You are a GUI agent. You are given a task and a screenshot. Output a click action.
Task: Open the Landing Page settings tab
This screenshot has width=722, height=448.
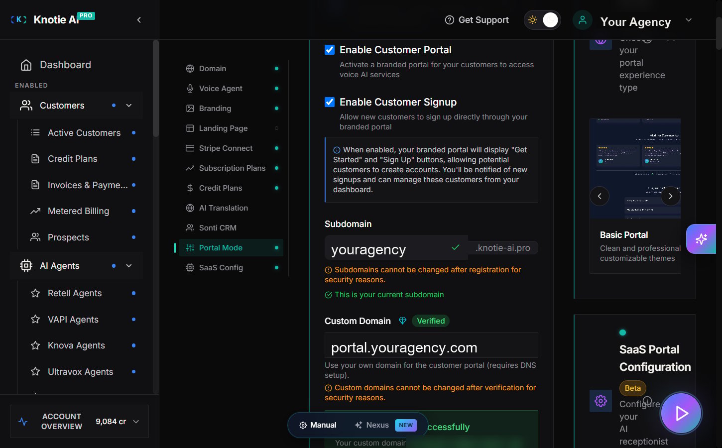pos(231,128)
